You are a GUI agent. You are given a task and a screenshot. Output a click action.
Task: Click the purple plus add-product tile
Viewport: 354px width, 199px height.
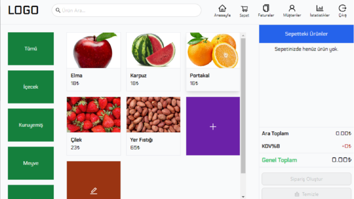click(x=213, y=126)
